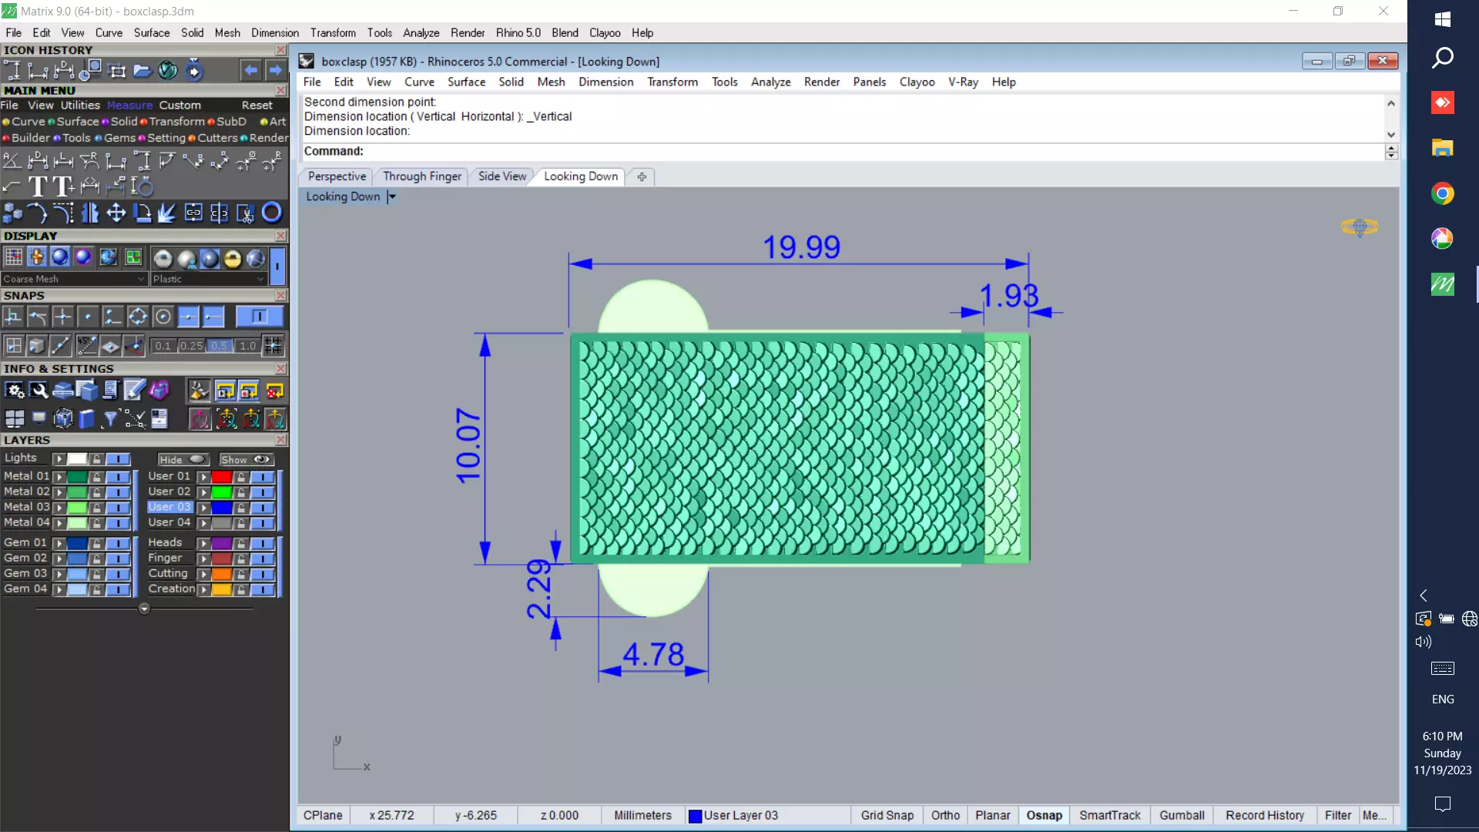Click the funnel filter icon in Info & Settings
The height and width of the screenshot is (832, 1479).
point(110,418)
